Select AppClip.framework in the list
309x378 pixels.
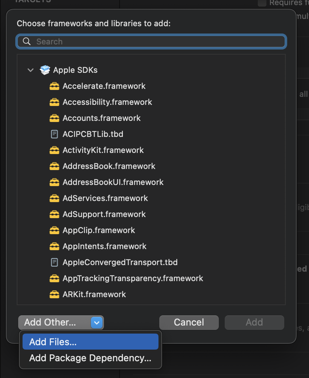point(99,231)
